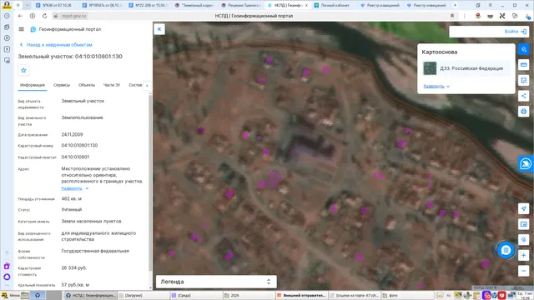The image size is (534, 300).
Task: Collapse the info sidebar with double-chevron button
Action: click(159, 29)
